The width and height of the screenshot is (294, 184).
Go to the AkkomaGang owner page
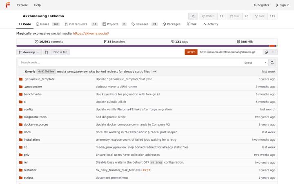click(x=35, y=16)
